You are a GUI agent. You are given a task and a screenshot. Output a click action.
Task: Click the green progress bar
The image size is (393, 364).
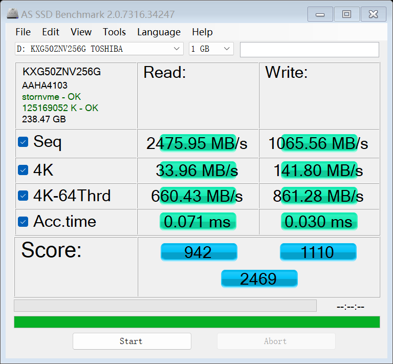(x=197, y=322)
